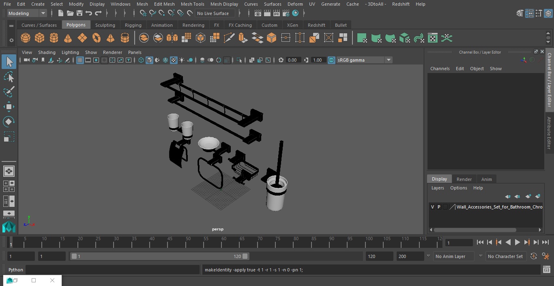Click the gamma value field 1.00

tap(318, 60)
